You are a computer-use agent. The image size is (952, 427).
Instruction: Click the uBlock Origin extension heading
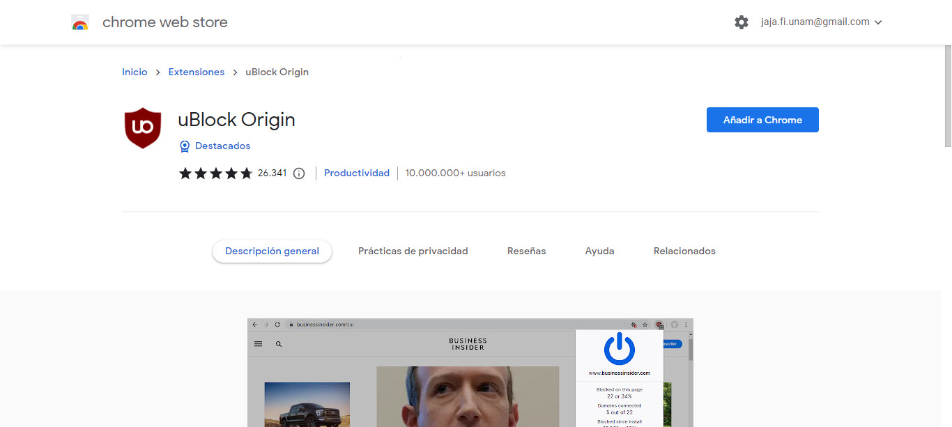pyautogui.click(x=237, y=120)
